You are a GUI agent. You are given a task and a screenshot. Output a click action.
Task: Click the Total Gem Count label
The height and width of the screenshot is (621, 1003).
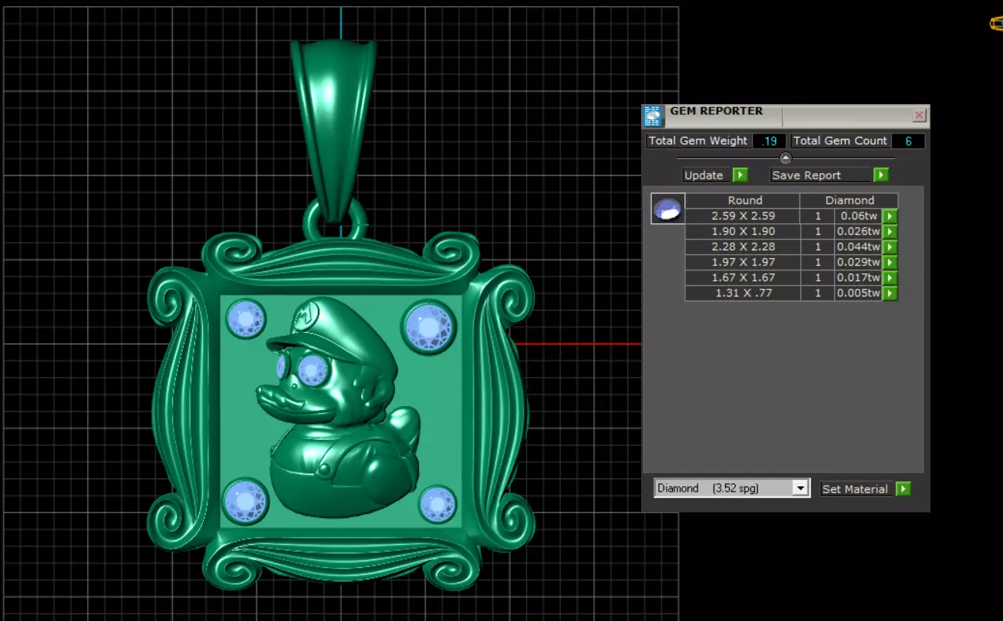click(x=840, y=141)
